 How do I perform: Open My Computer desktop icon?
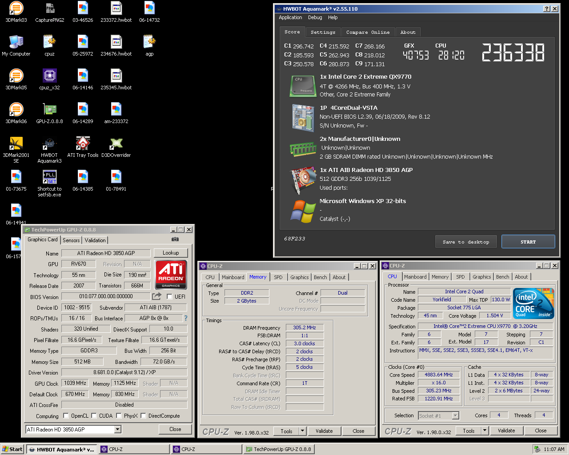click(x=16, y=45)
